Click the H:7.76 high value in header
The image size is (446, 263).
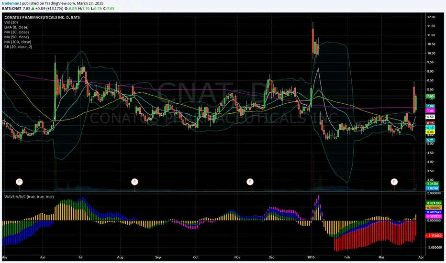[x=84, y=9]
